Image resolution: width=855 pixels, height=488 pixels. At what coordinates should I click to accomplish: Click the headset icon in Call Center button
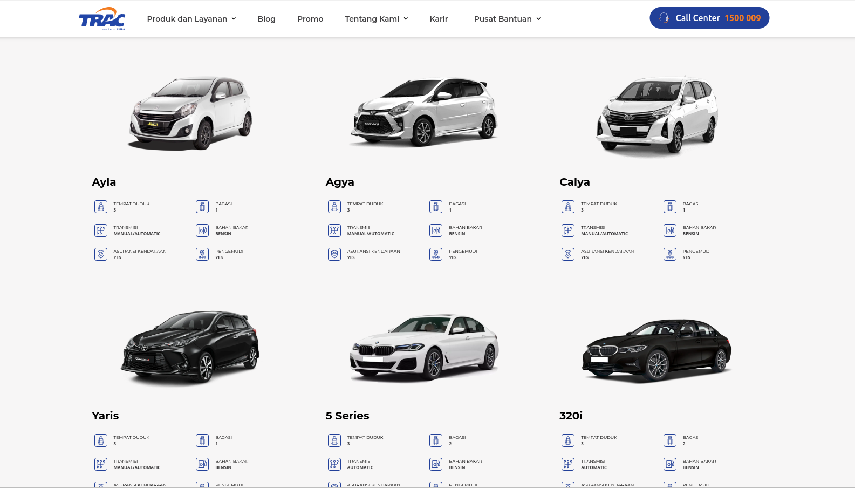coord(664,18)
